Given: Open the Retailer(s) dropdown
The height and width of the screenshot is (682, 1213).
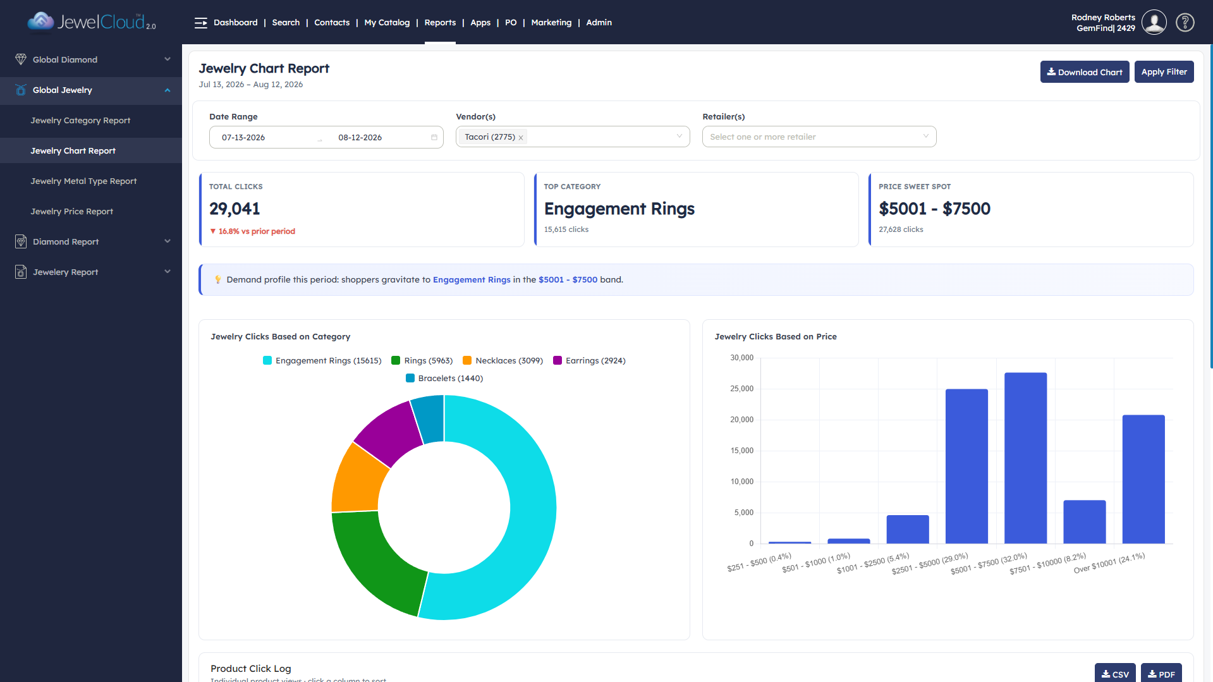Looking at the screenshot, I should [x=819, y=137].
